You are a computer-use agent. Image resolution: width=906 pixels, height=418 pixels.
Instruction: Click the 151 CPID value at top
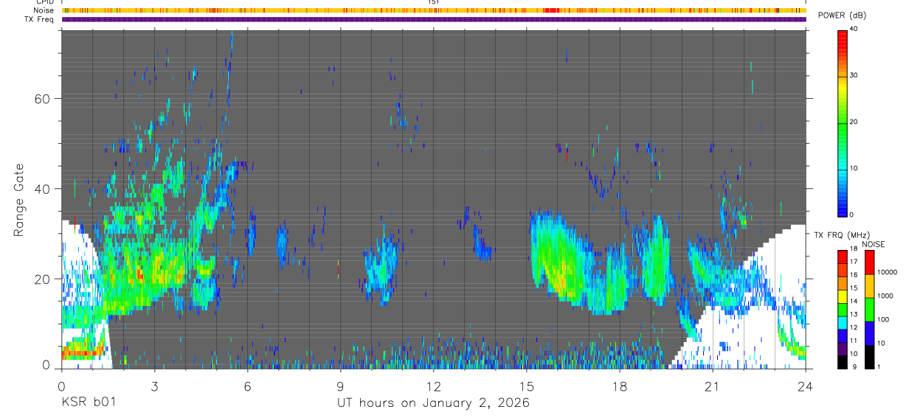[434, 2]
